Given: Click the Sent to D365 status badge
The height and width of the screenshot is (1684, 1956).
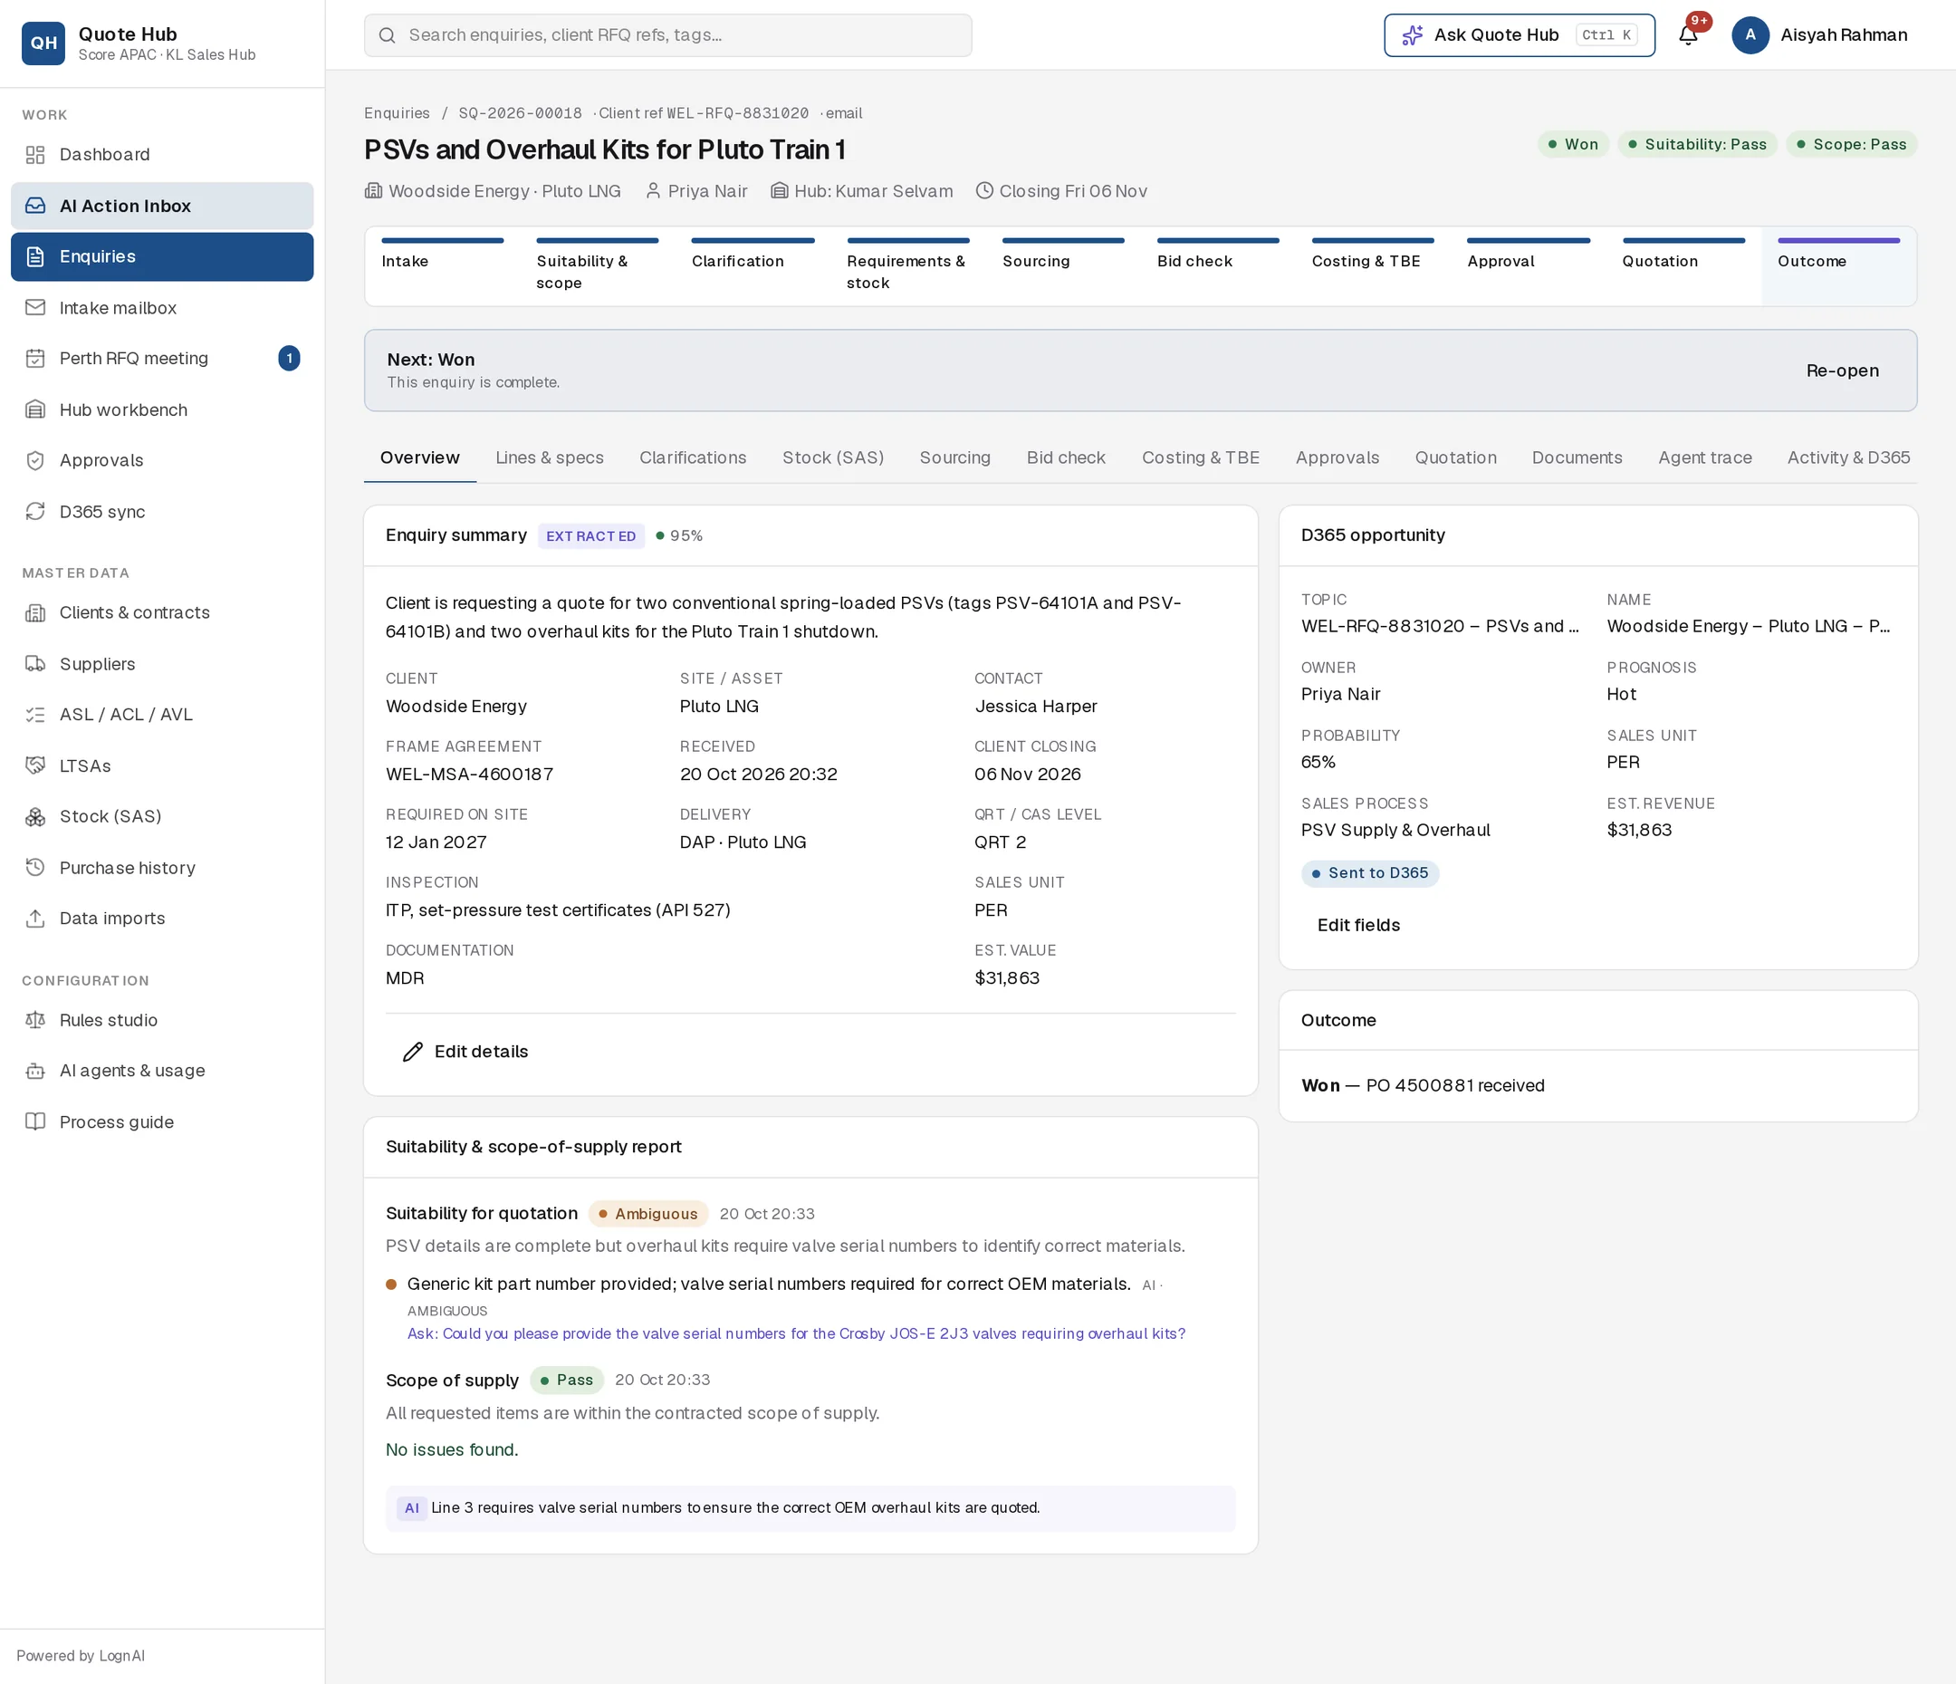Looking at the screenshot, I should click(1370, 872).
